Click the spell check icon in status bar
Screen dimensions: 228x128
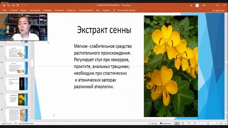pyautogui.click(x=16, y=123)
